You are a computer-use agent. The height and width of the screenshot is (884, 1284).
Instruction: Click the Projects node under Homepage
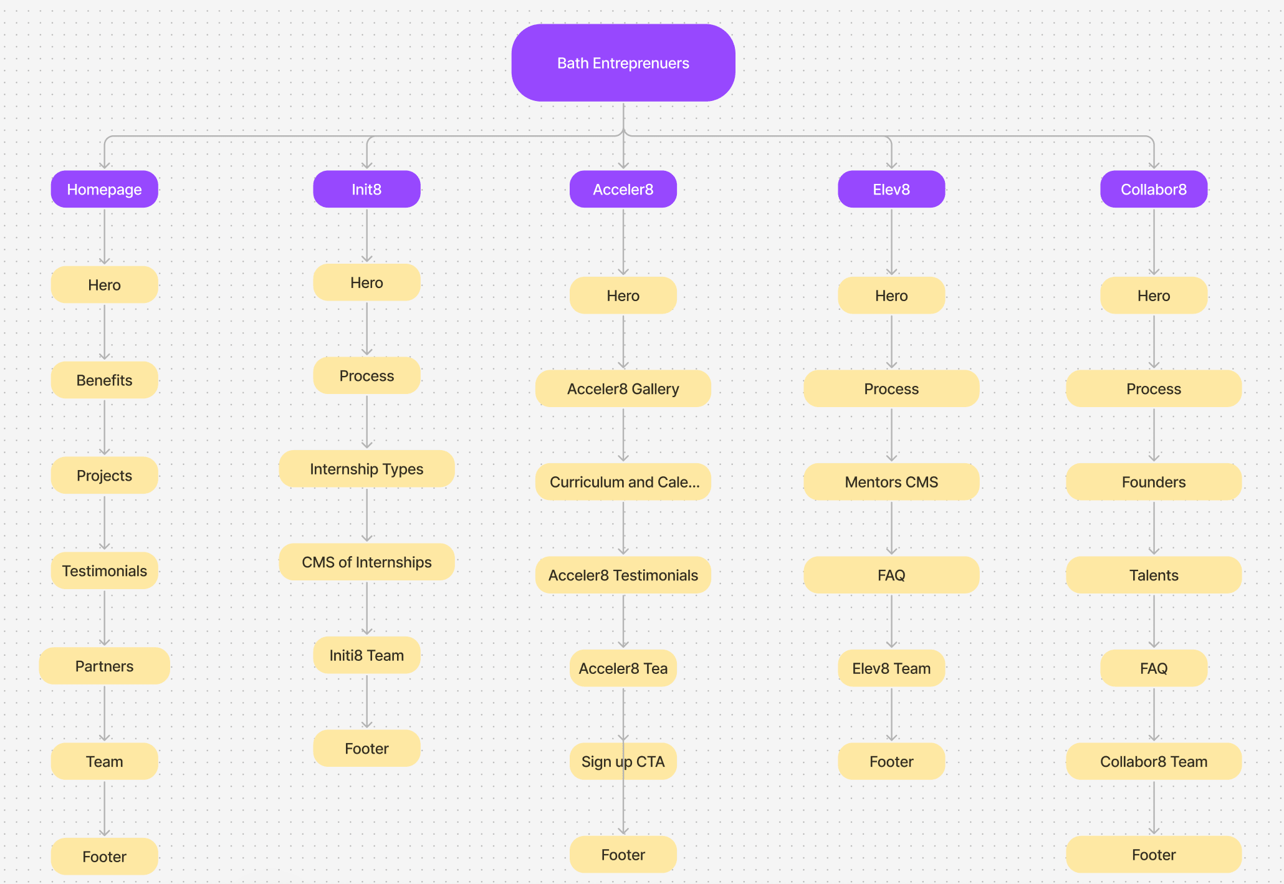(x=104, y=476)
